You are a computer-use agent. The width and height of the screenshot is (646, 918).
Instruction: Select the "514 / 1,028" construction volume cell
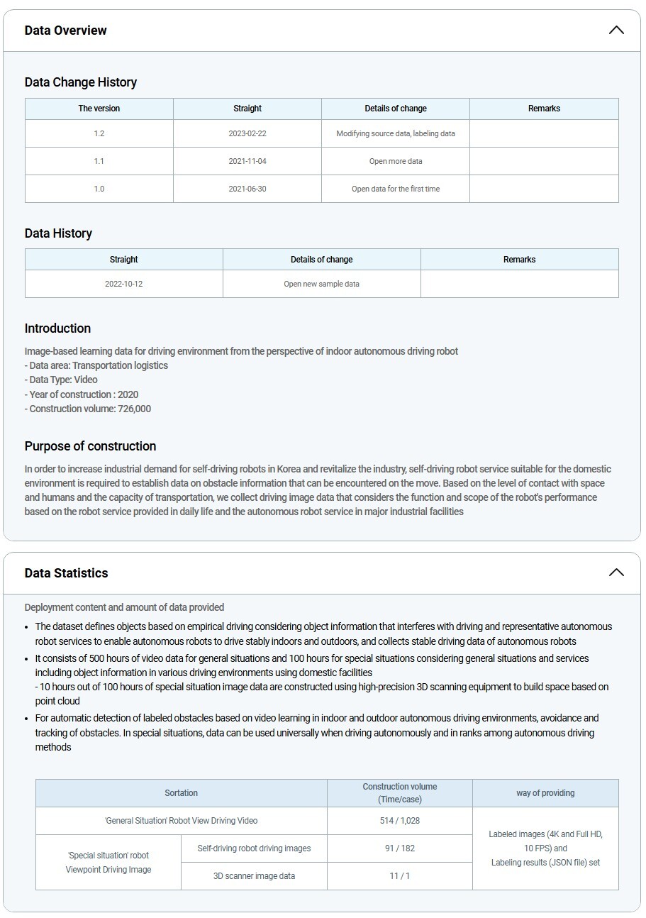400,821
